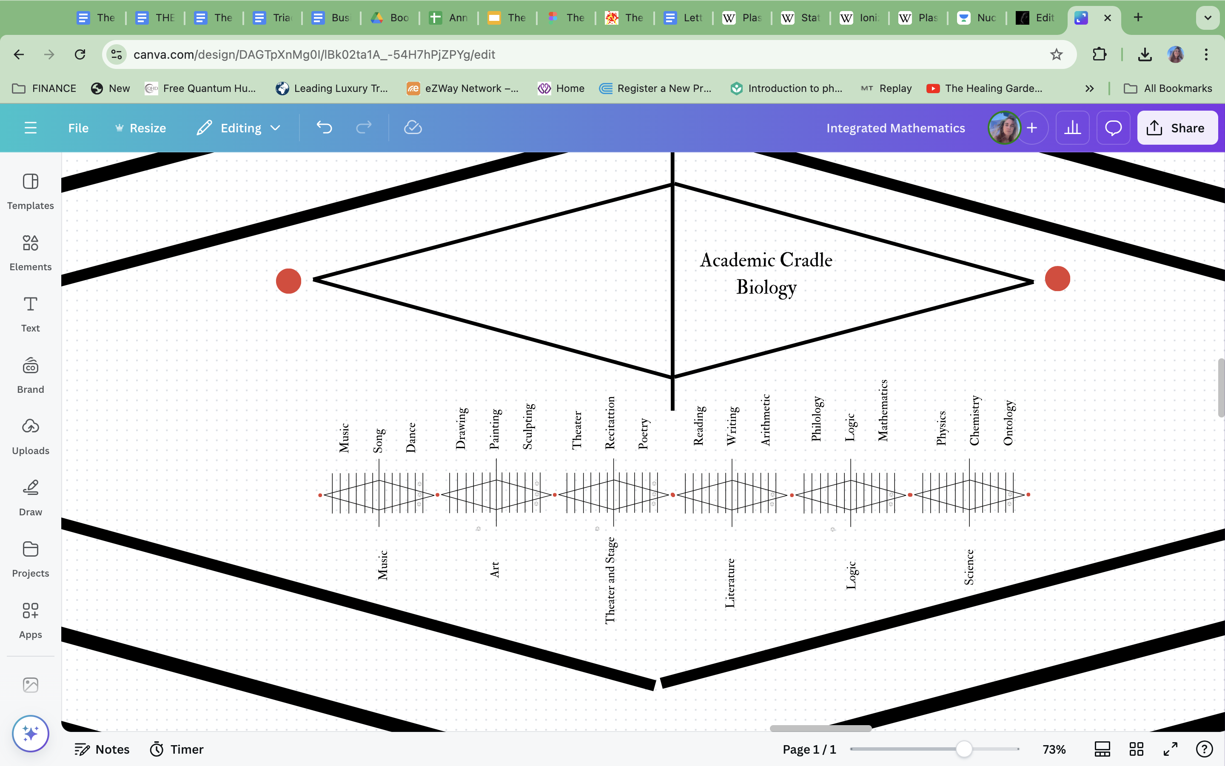Image resolution: width=1225 pixels, height=766 pixels.
Task: Open the Notes panel
Action: point(102,749)
